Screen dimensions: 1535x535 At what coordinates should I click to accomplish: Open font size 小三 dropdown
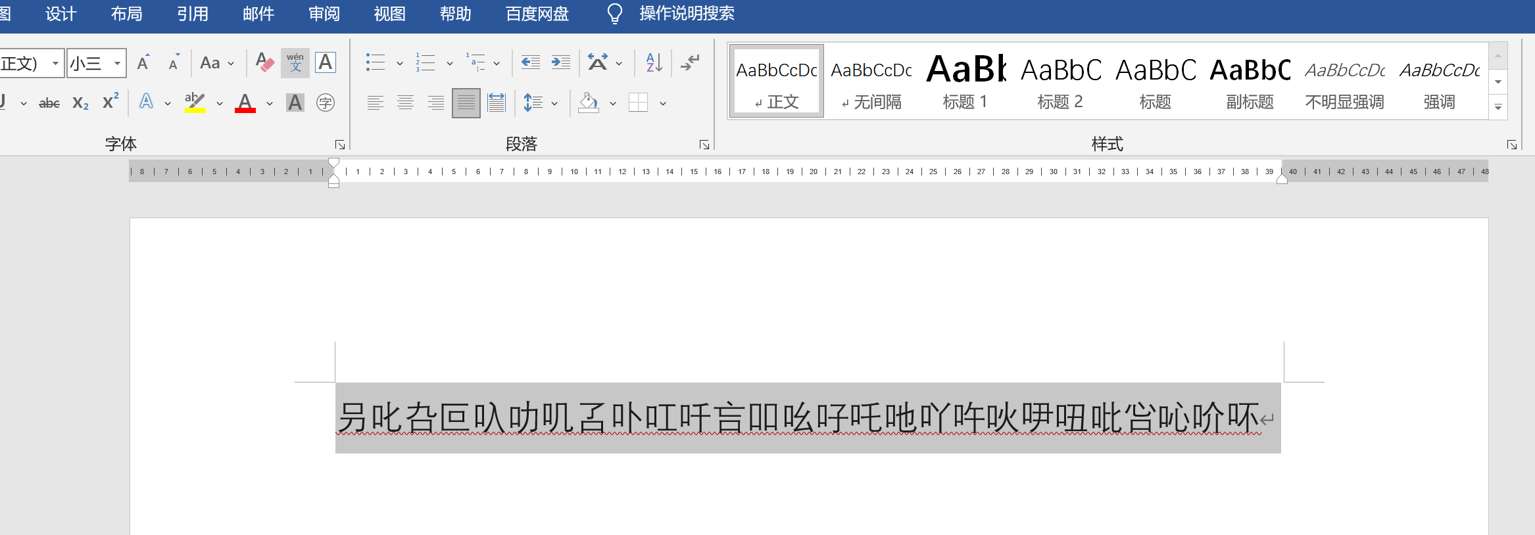(x=117, y=64)
